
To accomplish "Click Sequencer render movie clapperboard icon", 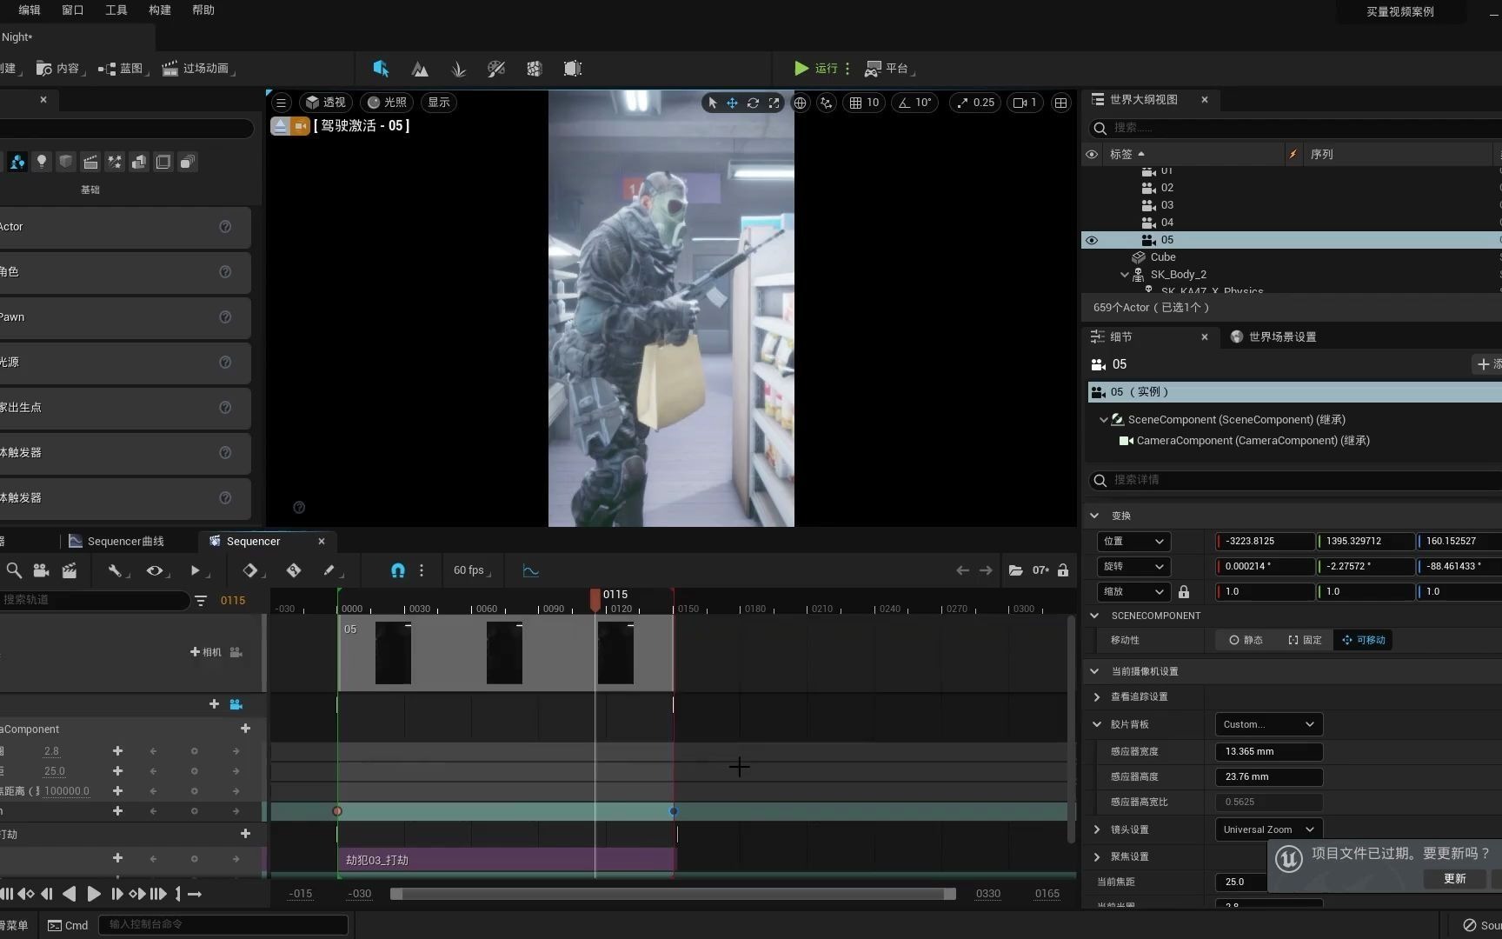I will pyautogui.click(x=70, y=570).
